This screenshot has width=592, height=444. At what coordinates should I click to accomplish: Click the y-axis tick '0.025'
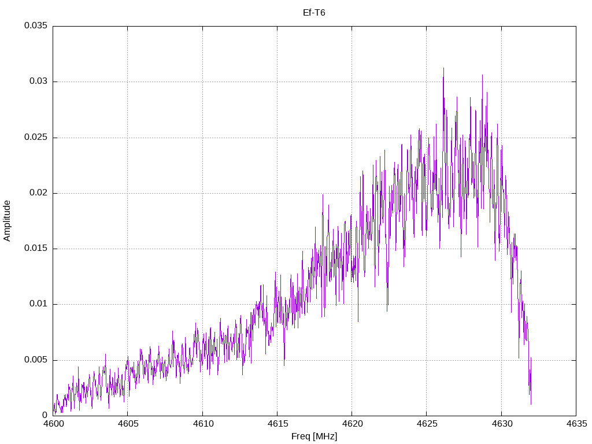click(x=36, y=137)
